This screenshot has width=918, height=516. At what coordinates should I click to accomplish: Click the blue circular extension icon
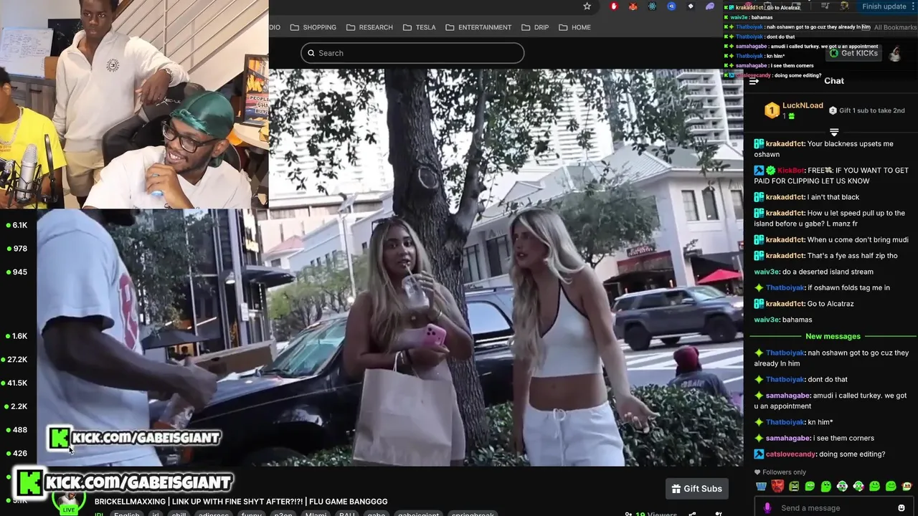pos(671,6)
